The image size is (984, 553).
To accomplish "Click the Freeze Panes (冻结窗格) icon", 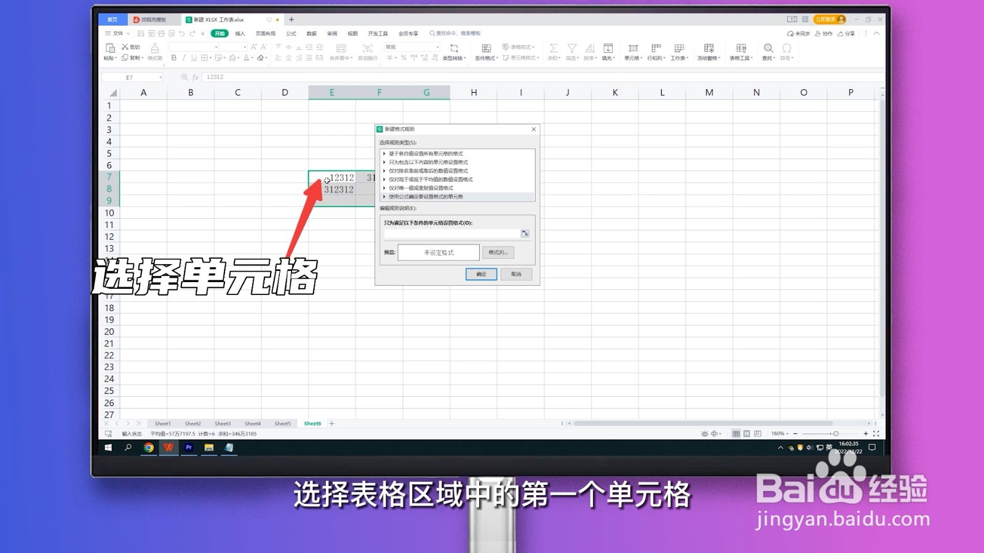I will tap(708, 48).
